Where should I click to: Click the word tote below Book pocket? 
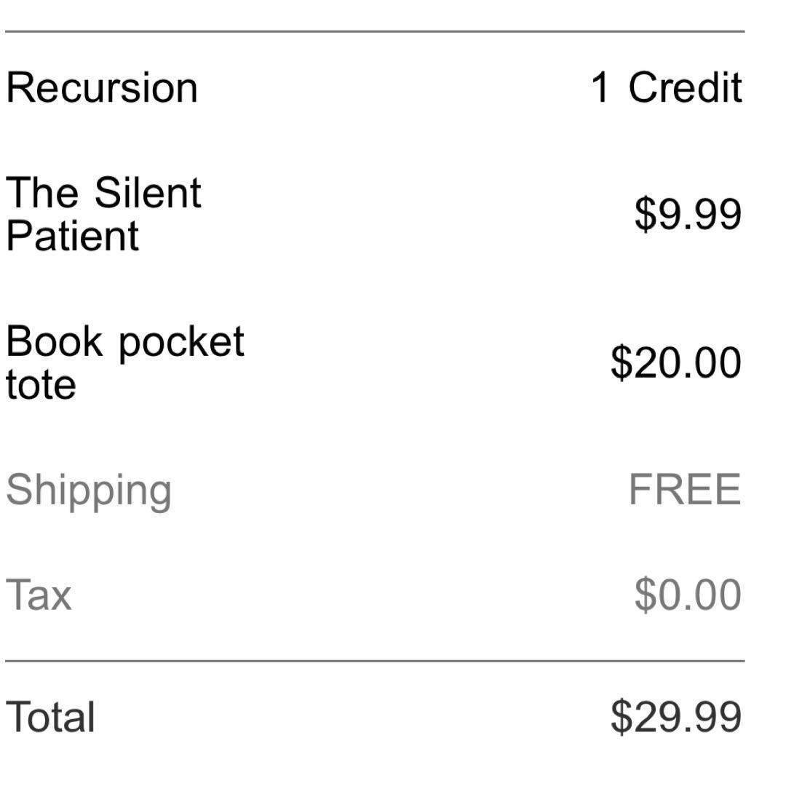[41, 384]
